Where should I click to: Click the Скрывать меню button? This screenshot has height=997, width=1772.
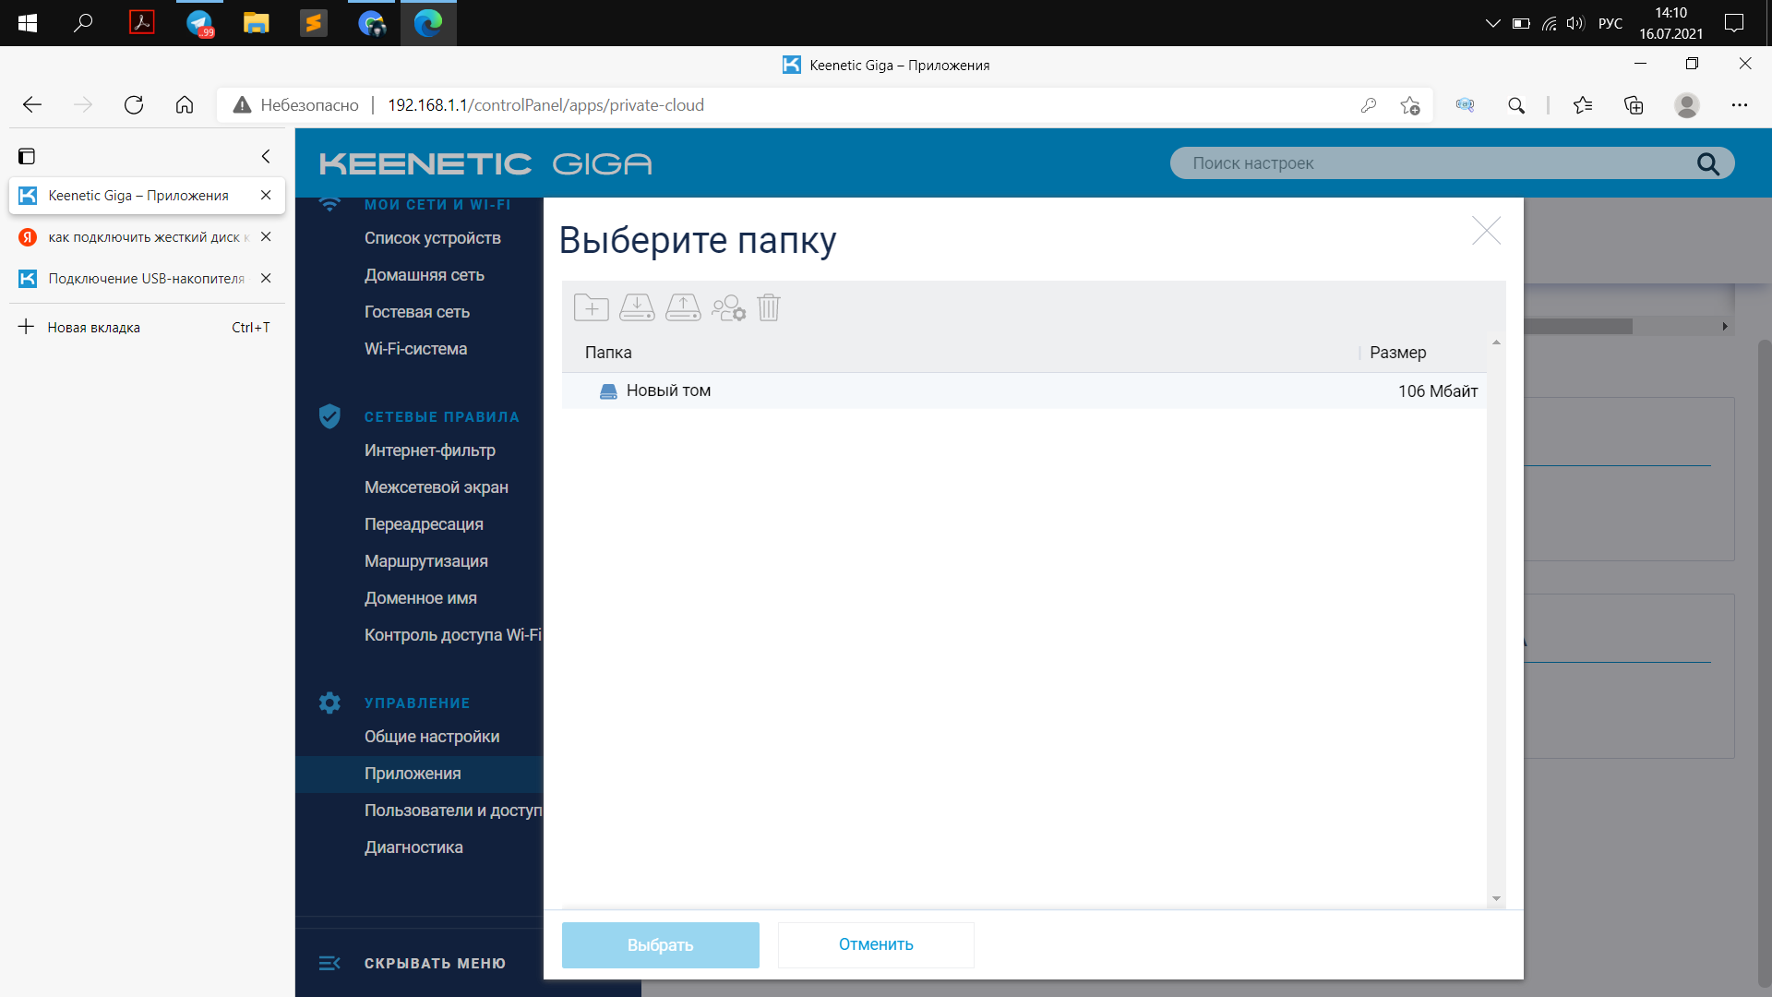point(412,963)
